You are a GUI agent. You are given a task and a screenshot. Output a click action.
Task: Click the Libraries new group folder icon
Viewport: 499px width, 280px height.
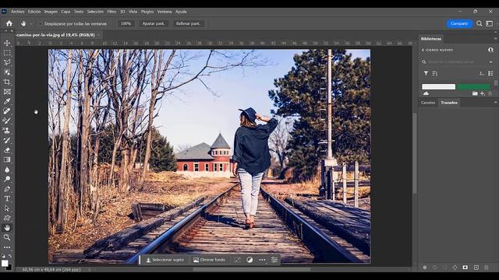click(475, 93)
